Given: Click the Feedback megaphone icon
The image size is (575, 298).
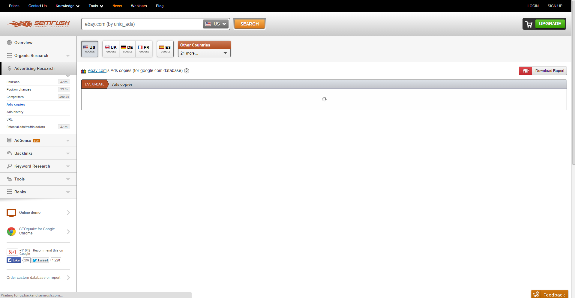Looking at the screenshot, I should tap(536, 294).
